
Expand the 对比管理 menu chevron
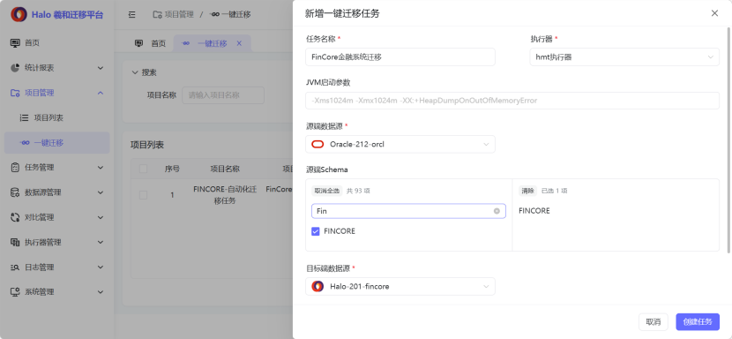point(101,217)
